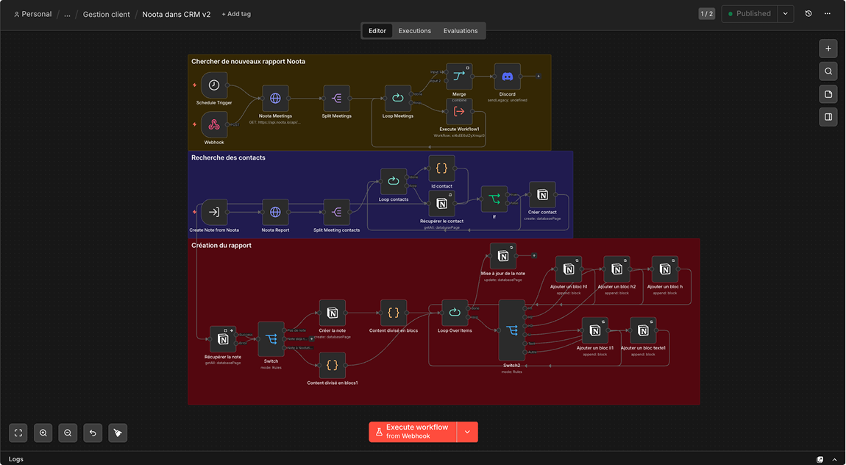Open the workflow version history
The height and width of the screenshot is (465, 846).
point(808,13)
